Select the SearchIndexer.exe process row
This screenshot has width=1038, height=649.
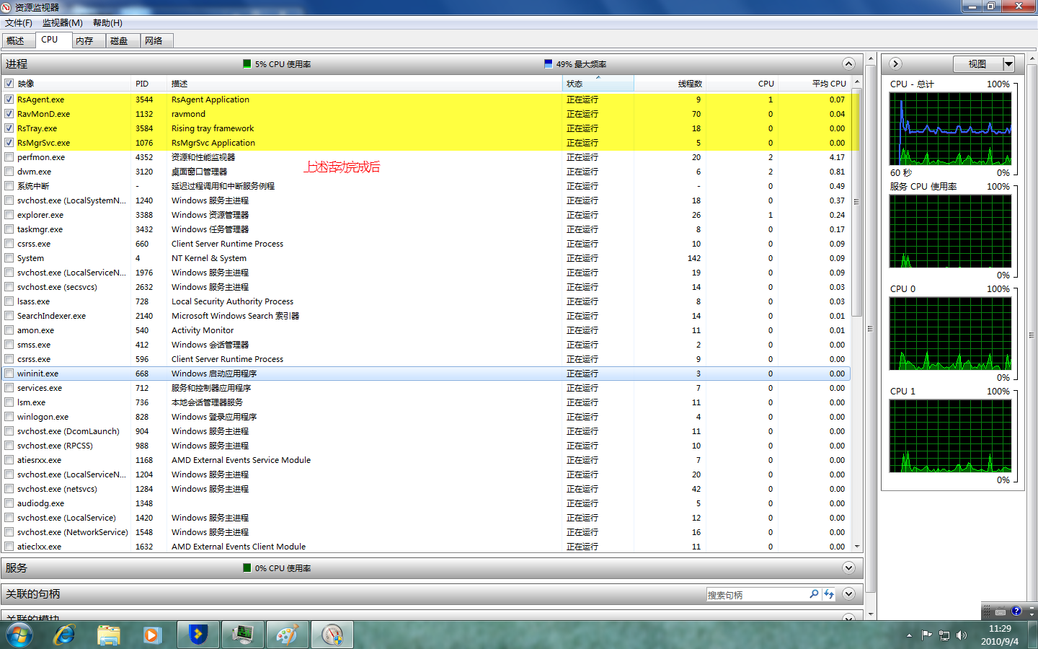click(x=426, y=316)
